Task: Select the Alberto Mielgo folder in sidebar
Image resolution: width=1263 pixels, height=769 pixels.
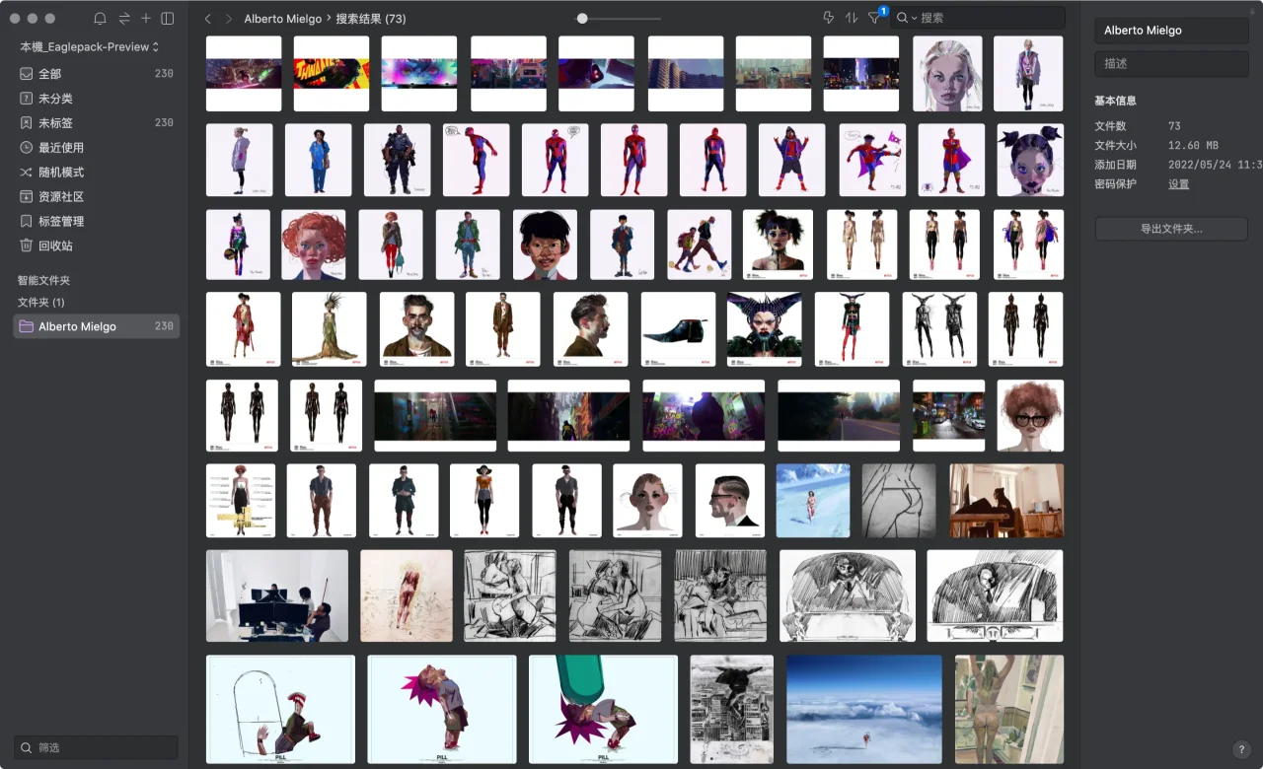Action: pos(97,326)
